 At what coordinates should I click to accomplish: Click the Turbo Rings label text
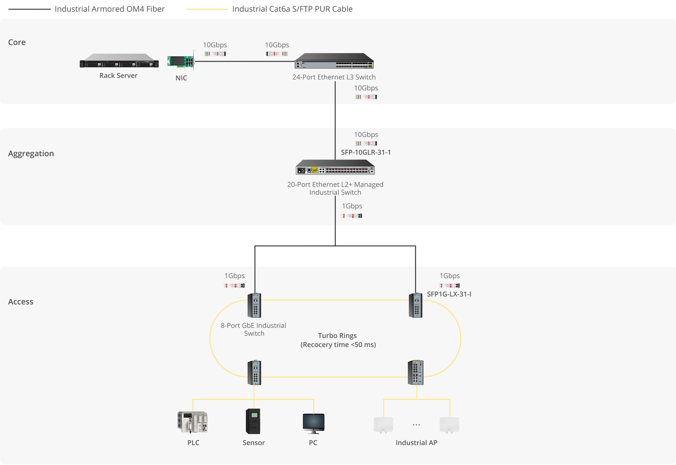click(337, 336)
